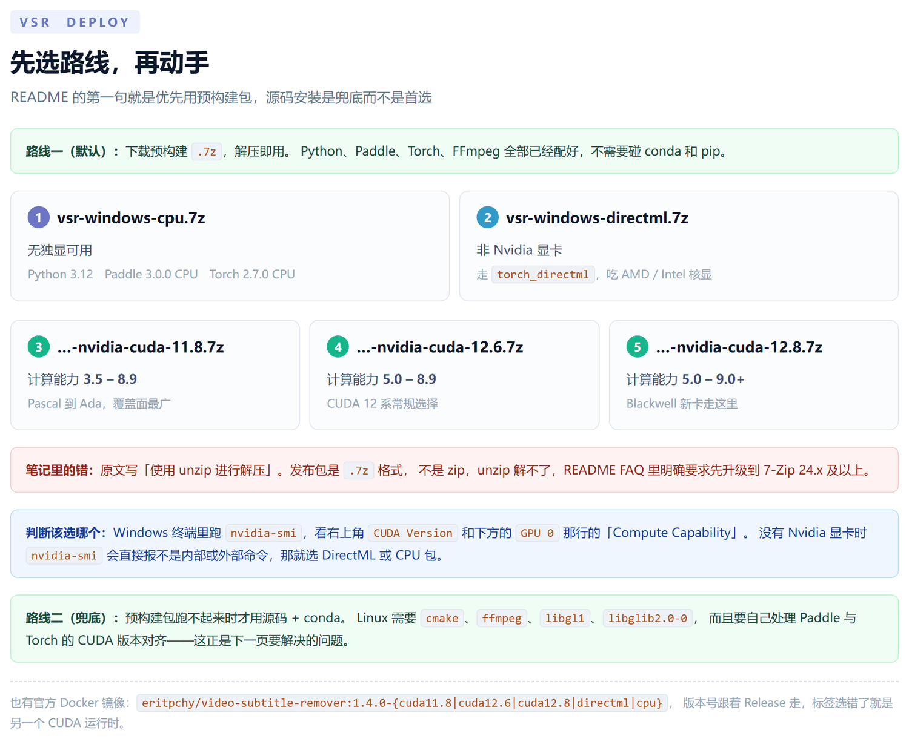Click the CUDA Version code chip
This screenshot has height=739, width=909.
point(413,533)
